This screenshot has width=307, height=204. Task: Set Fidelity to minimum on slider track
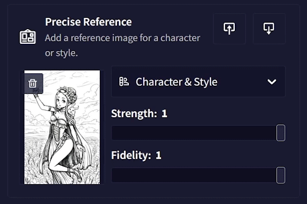113,175
